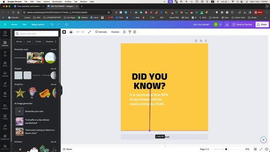Expand more suggestion chips arrow
270x152 pixels.
56,41
